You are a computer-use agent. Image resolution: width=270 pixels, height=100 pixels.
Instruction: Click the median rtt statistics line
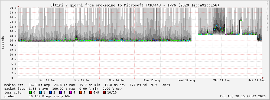(87, 85)
